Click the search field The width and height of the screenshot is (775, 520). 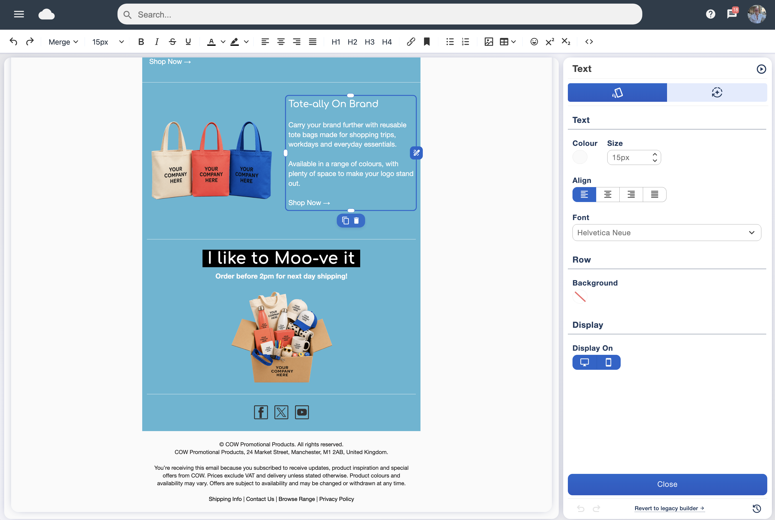380,14
